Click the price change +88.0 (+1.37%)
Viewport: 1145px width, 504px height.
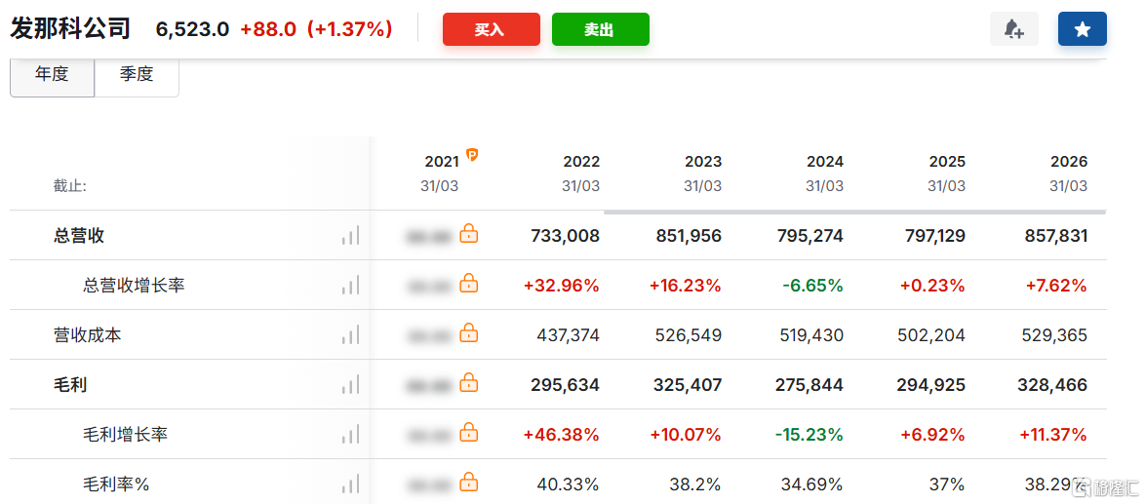[316, 29]
